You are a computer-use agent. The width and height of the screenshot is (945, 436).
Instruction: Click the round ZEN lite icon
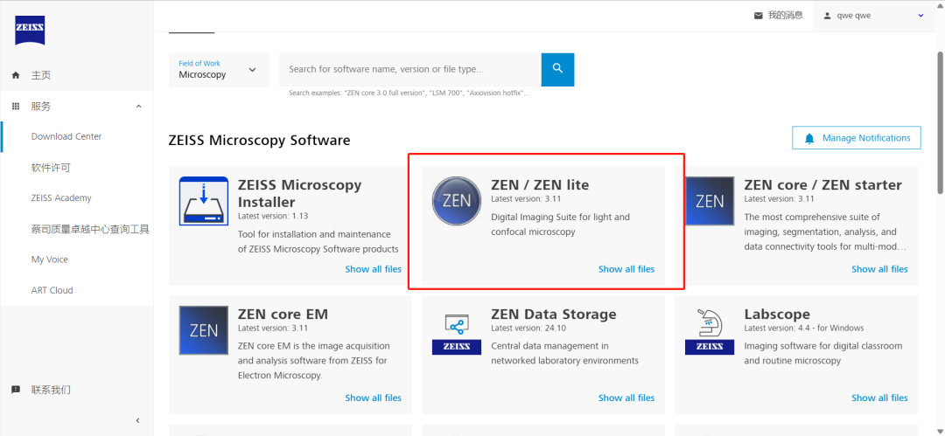(x=457, y=201)
